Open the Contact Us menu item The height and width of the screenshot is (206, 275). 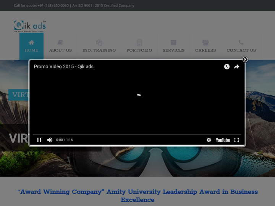[x=241, y=46]
